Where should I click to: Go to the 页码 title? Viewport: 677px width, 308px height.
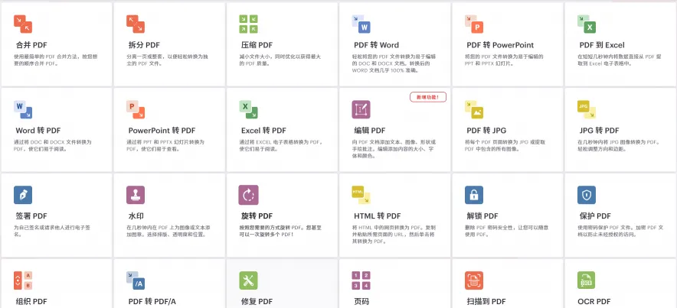pos(361,302)
